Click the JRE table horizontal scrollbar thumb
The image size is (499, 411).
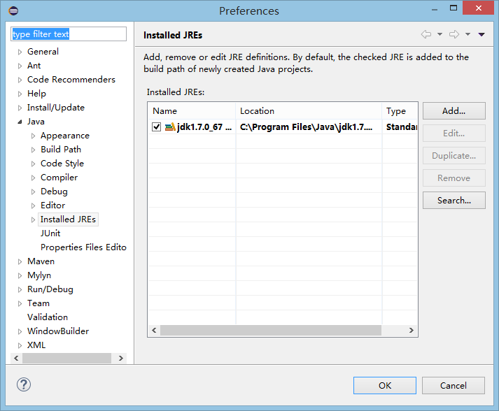[x=271, y=330]
